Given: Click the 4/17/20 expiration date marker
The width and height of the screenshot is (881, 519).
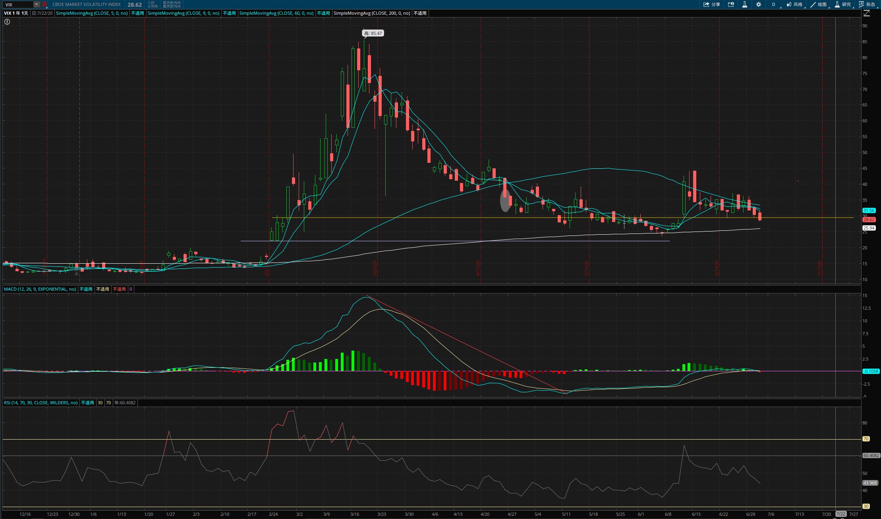Looking at the screenshot, I should pos(479,268).
